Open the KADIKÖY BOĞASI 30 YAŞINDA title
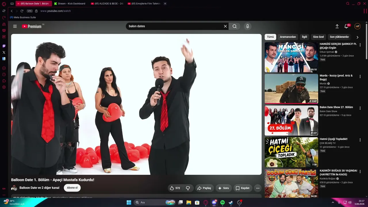Screen dimensions: 368x207 [338, 172]
